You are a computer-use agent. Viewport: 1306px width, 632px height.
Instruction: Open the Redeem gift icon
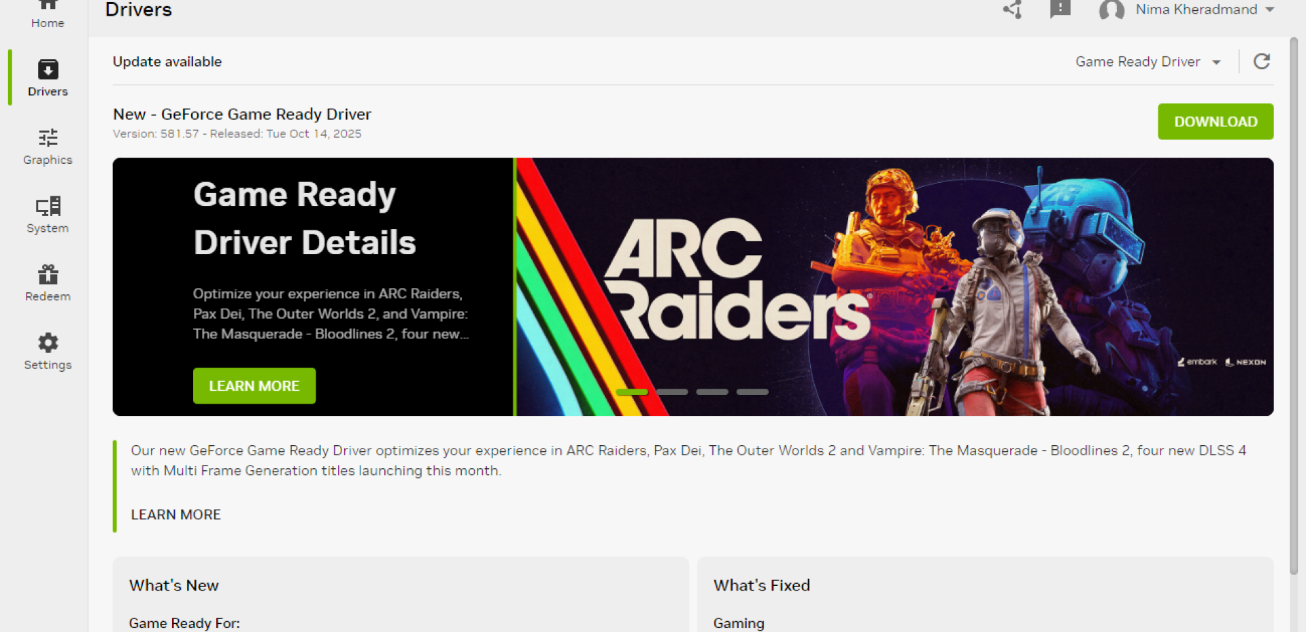pyautogui.click(x=48, y=275)
